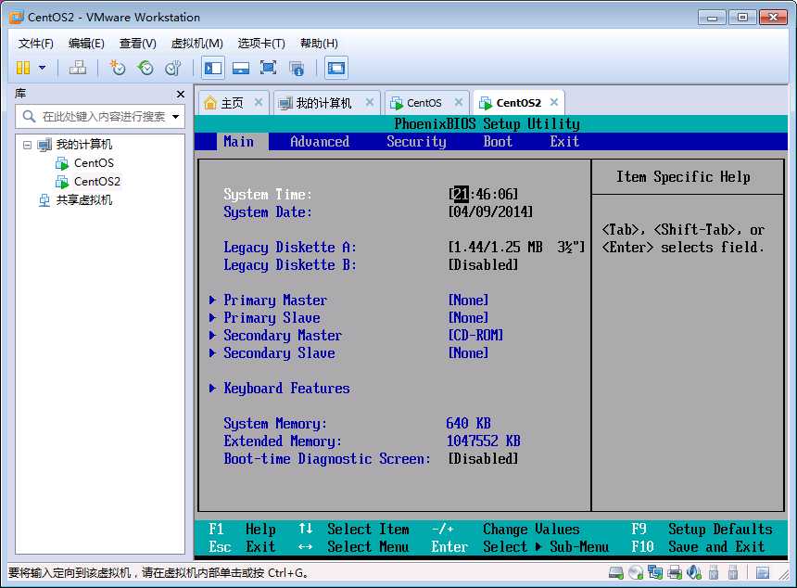This screenshot has height=588, width=797.
Task: Expand the Secondary Slave submenu arrow
Action: click(212, 353)
